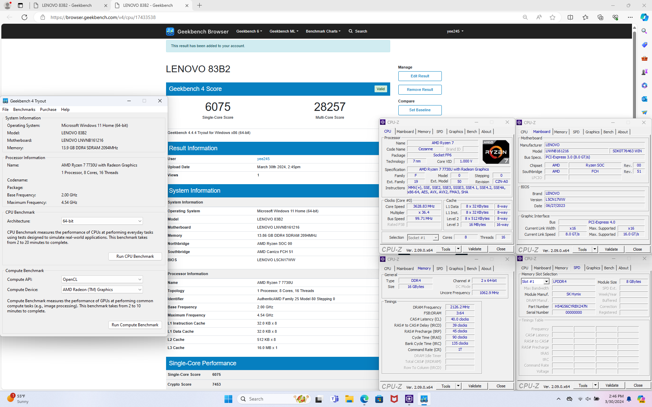This screenshot has height=407, width=652.
Task: Add page to favorites with star icon
Action: tap(553, 17)
